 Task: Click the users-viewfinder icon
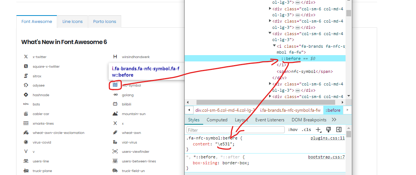click(x=115, y=152)
